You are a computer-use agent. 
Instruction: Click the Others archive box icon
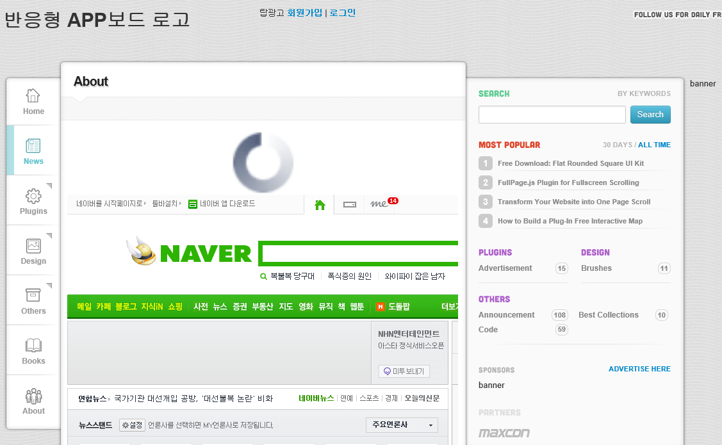click(x=33, y=296)
